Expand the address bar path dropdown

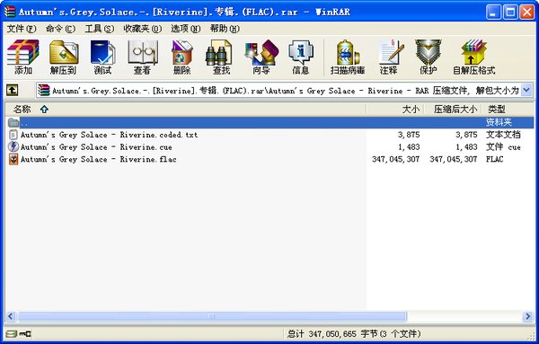526,91
